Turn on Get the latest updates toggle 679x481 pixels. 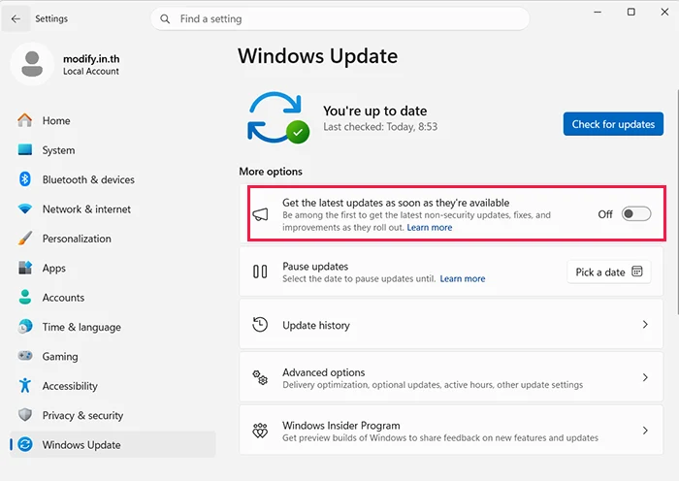point(636,214)
